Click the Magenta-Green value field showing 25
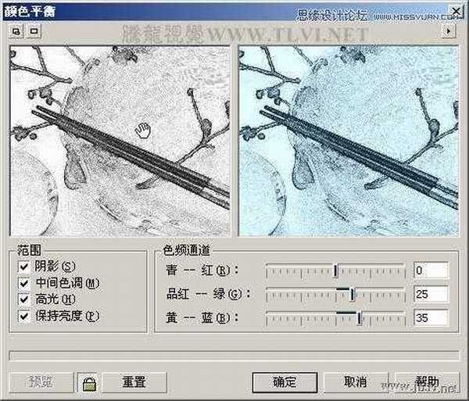 [431, 294]
